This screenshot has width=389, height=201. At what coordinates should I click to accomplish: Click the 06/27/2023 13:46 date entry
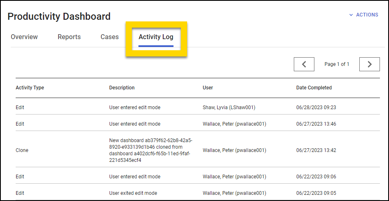click(x=316, y=124)
